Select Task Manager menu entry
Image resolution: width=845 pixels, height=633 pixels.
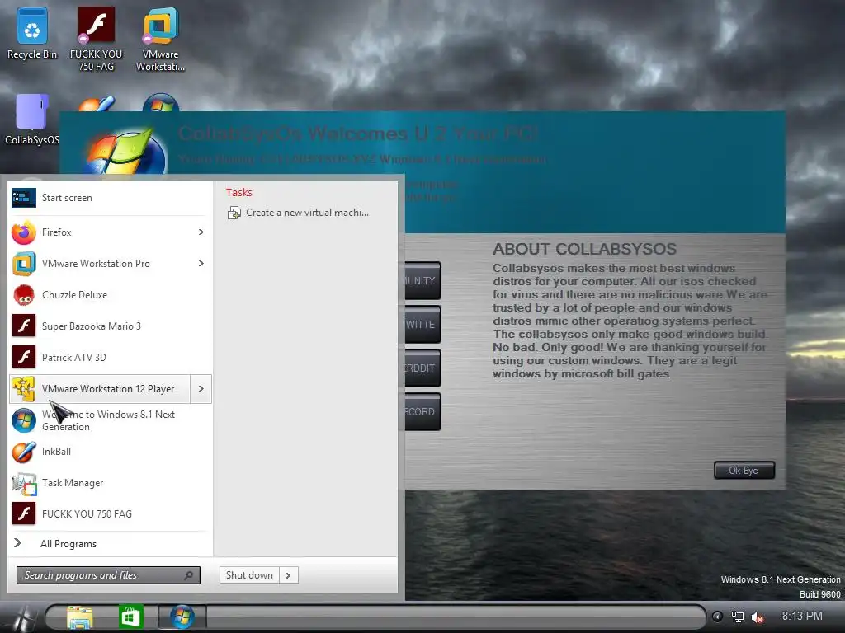(111, 483)
